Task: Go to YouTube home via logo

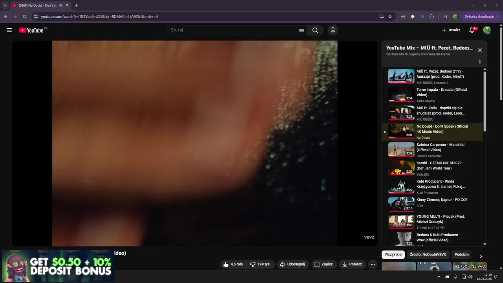Action: tap(31, 30)
